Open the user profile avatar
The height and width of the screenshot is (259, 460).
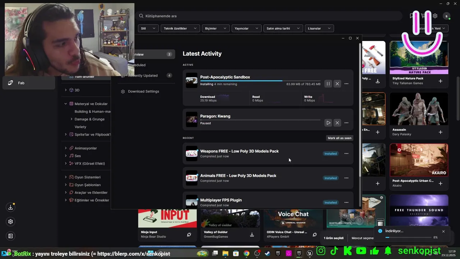[447, 16]
